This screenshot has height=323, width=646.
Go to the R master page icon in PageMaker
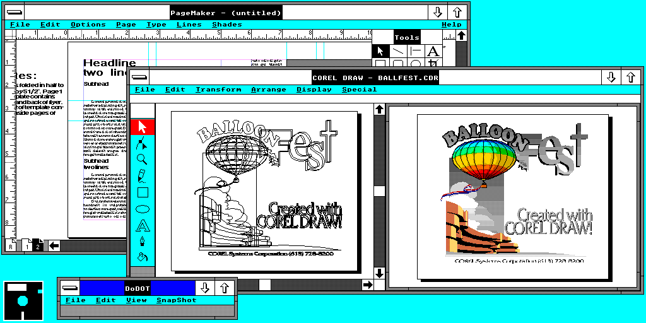(10, 246)
